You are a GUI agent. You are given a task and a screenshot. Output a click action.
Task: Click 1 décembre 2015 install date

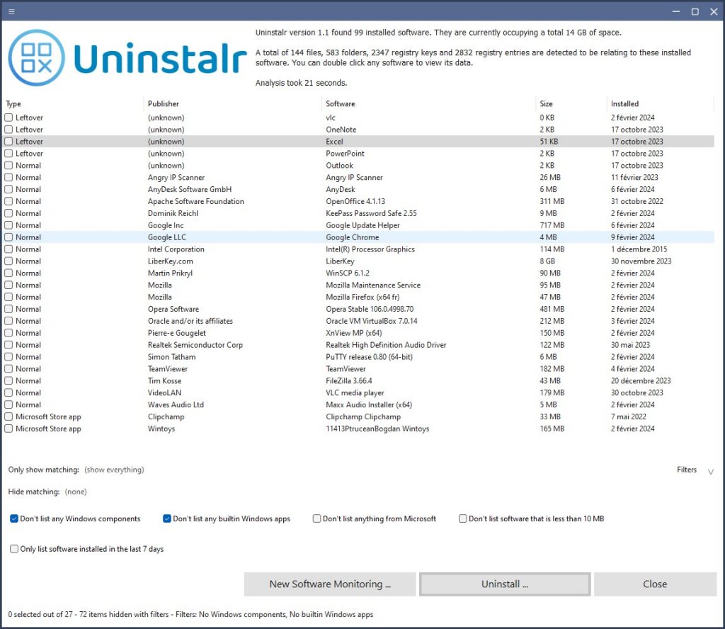coord(639,249)
